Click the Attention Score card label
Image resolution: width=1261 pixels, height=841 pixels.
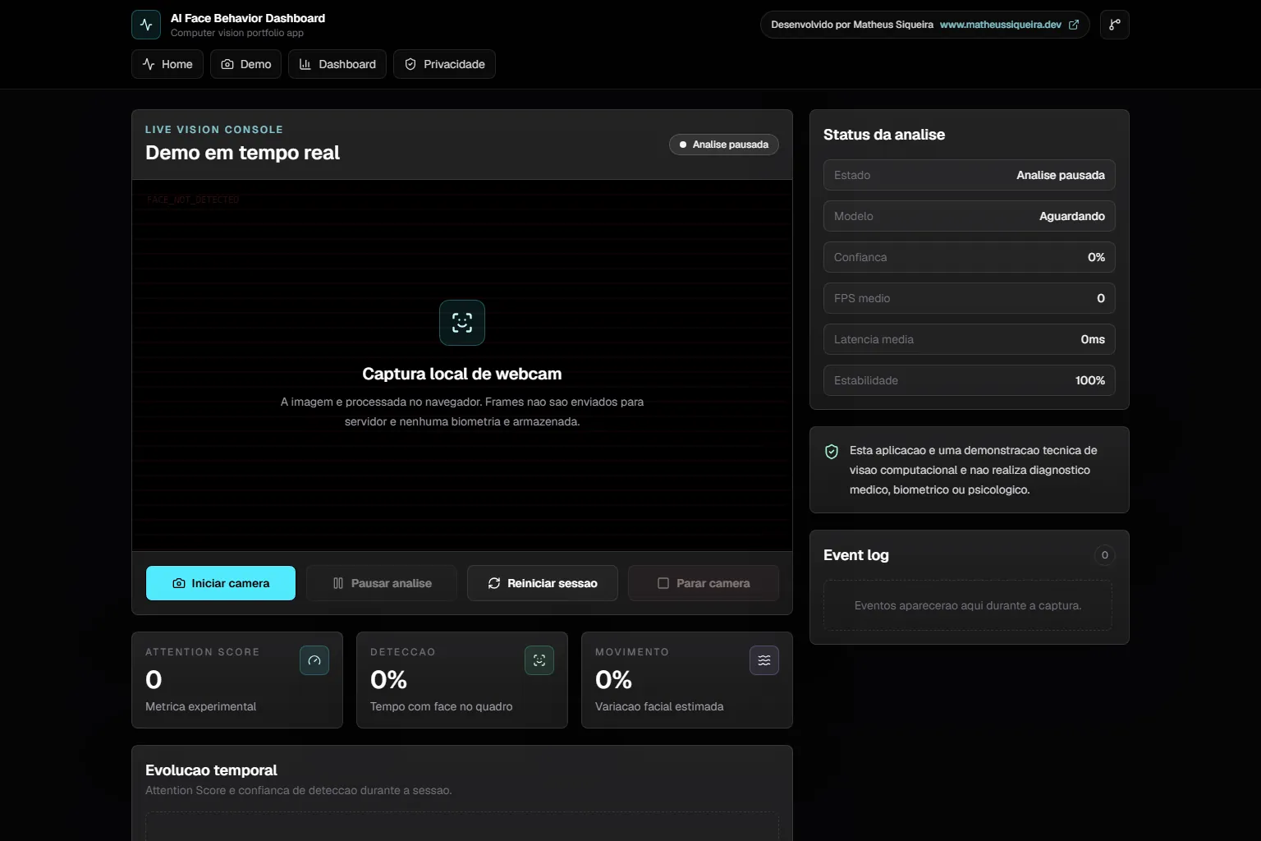pyautogui.click(x=203, y=652)
